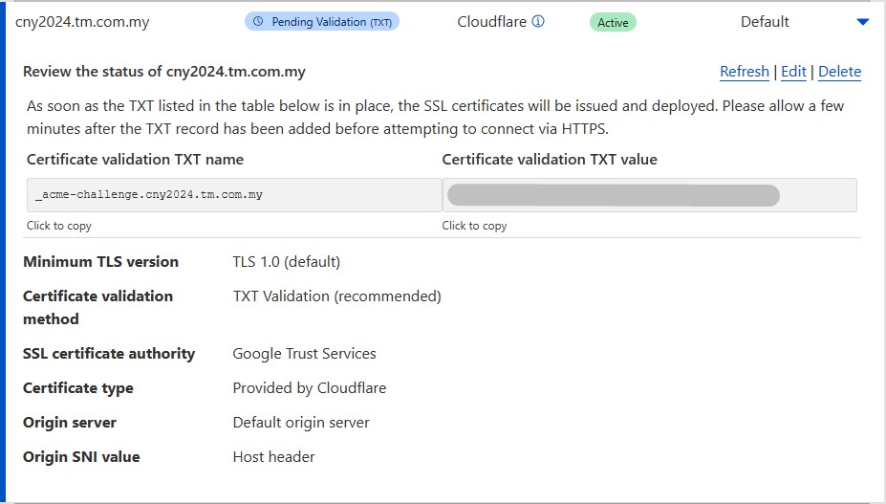886x504 pixels.
Task: Click the Cloudflare text in the row header
Action: point(491,21)
